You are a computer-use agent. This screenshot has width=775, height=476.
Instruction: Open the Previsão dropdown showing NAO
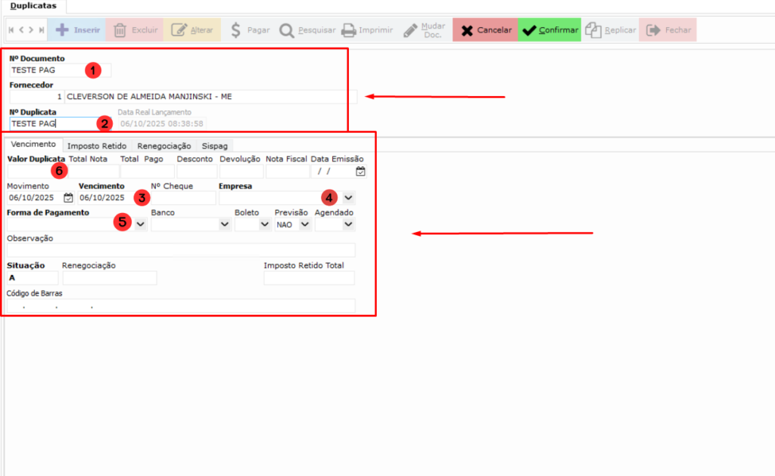[304, 224]
